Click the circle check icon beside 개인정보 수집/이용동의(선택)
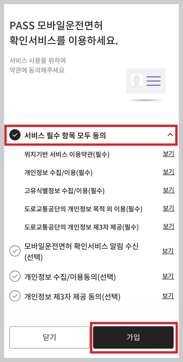 click(15, 276)
